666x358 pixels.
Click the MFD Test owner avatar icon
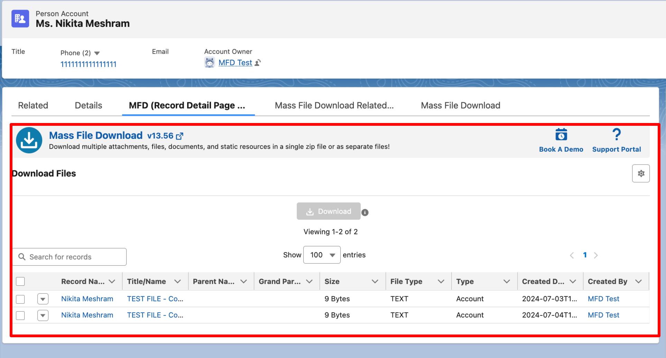coord(210,63)
